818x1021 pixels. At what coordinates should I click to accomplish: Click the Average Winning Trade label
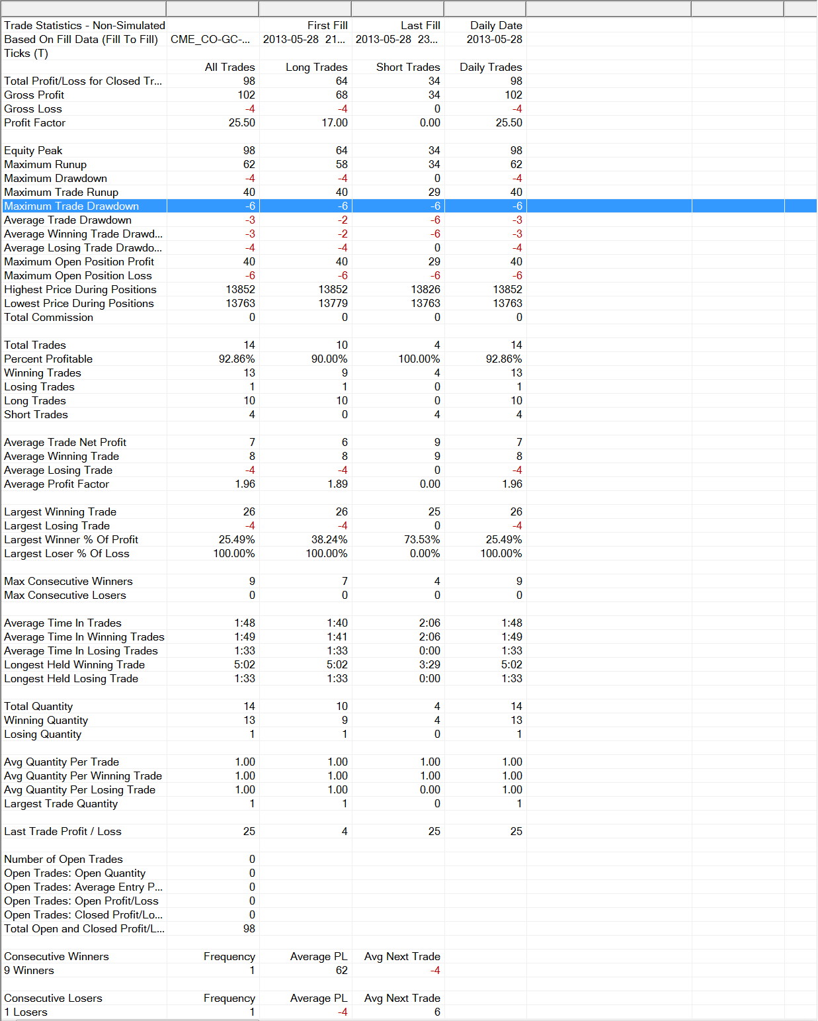[61, 456]
